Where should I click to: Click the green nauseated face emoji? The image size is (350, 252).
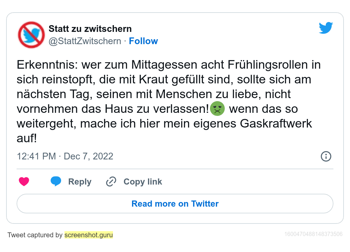217,109
